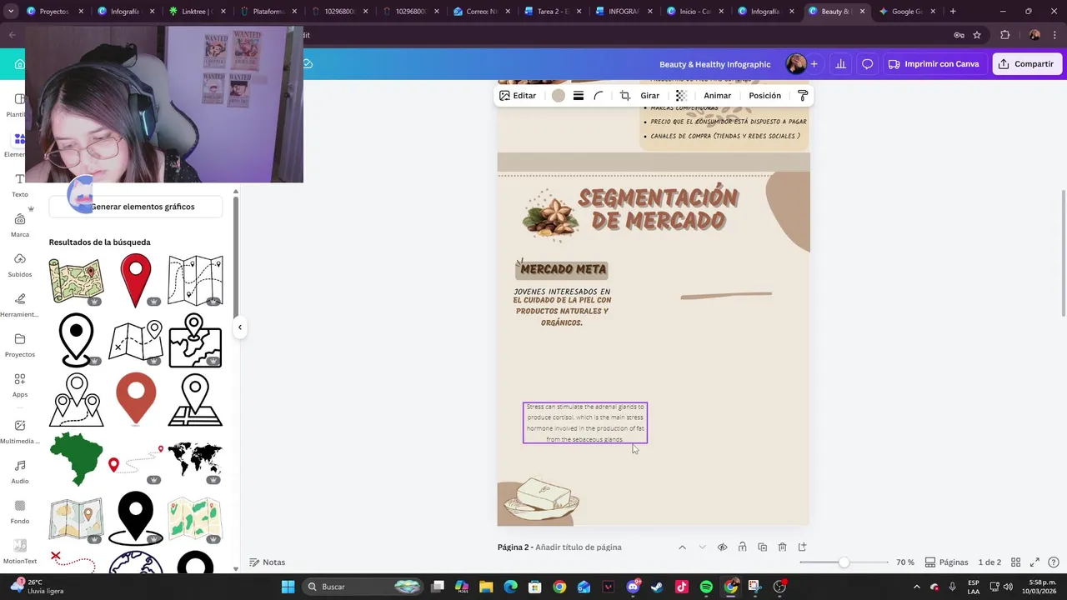The width and height of the screenshot is (1067, 600).
Task: Select the green Brazil map graphic
Action: [76, 458]
